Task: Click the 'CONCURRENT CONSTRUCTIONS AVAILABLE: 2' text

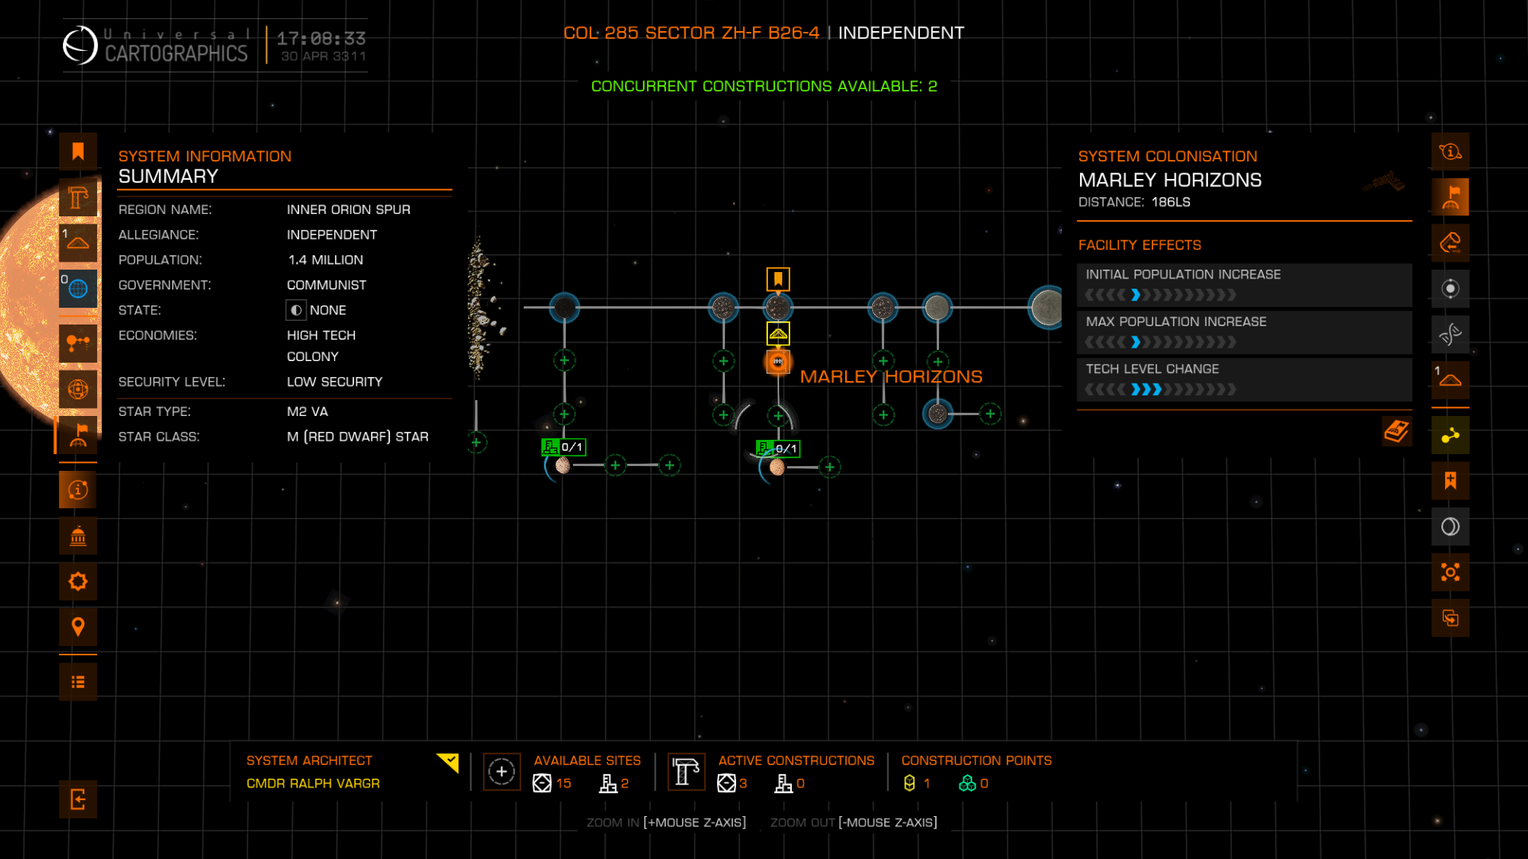Action: click(764, 86)
